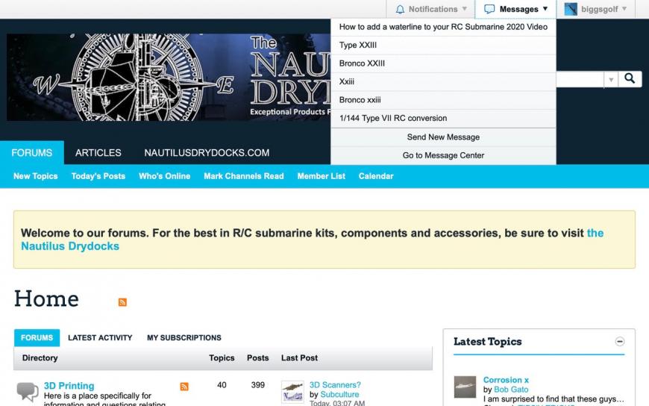
Task: Click the biggsgolf user avatar
Action: (571, 10)
